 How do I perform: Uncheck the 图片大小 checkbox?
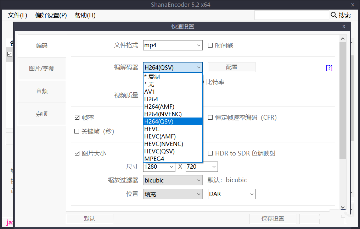77,153
